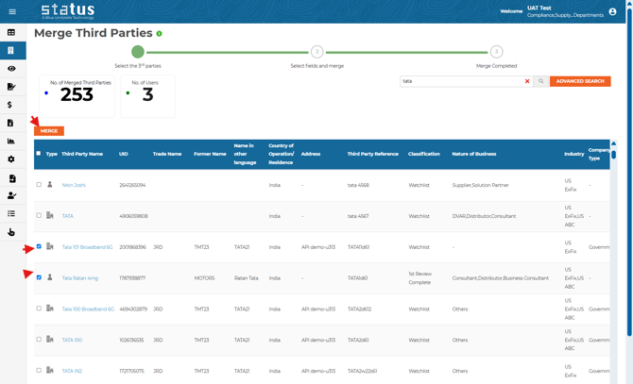Sort by Nature of Business column header
Screen dimensions: 633x384
(x=474, y=154)
